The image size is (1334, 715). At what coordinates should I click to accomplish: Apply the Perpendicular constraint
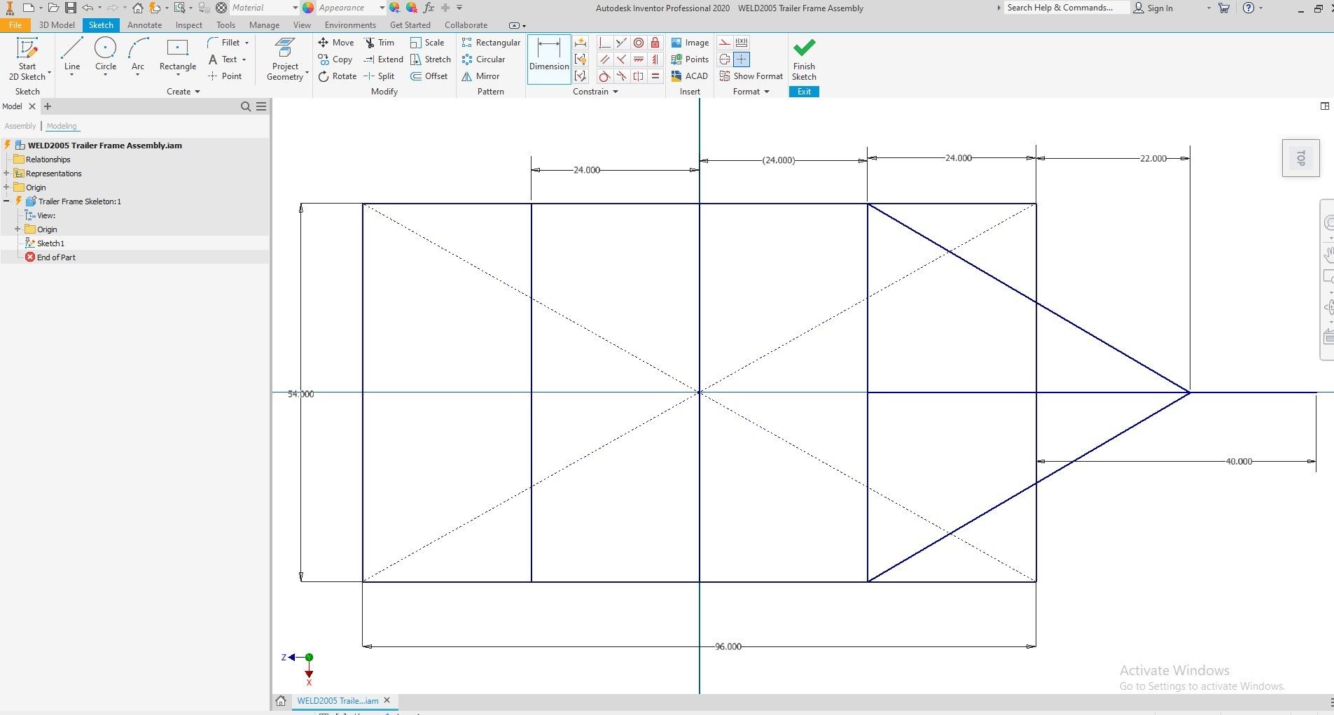point(604,43)
